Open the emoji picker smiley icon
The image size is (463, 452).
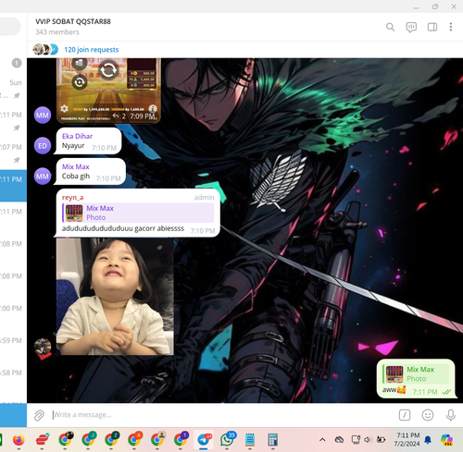428,415
